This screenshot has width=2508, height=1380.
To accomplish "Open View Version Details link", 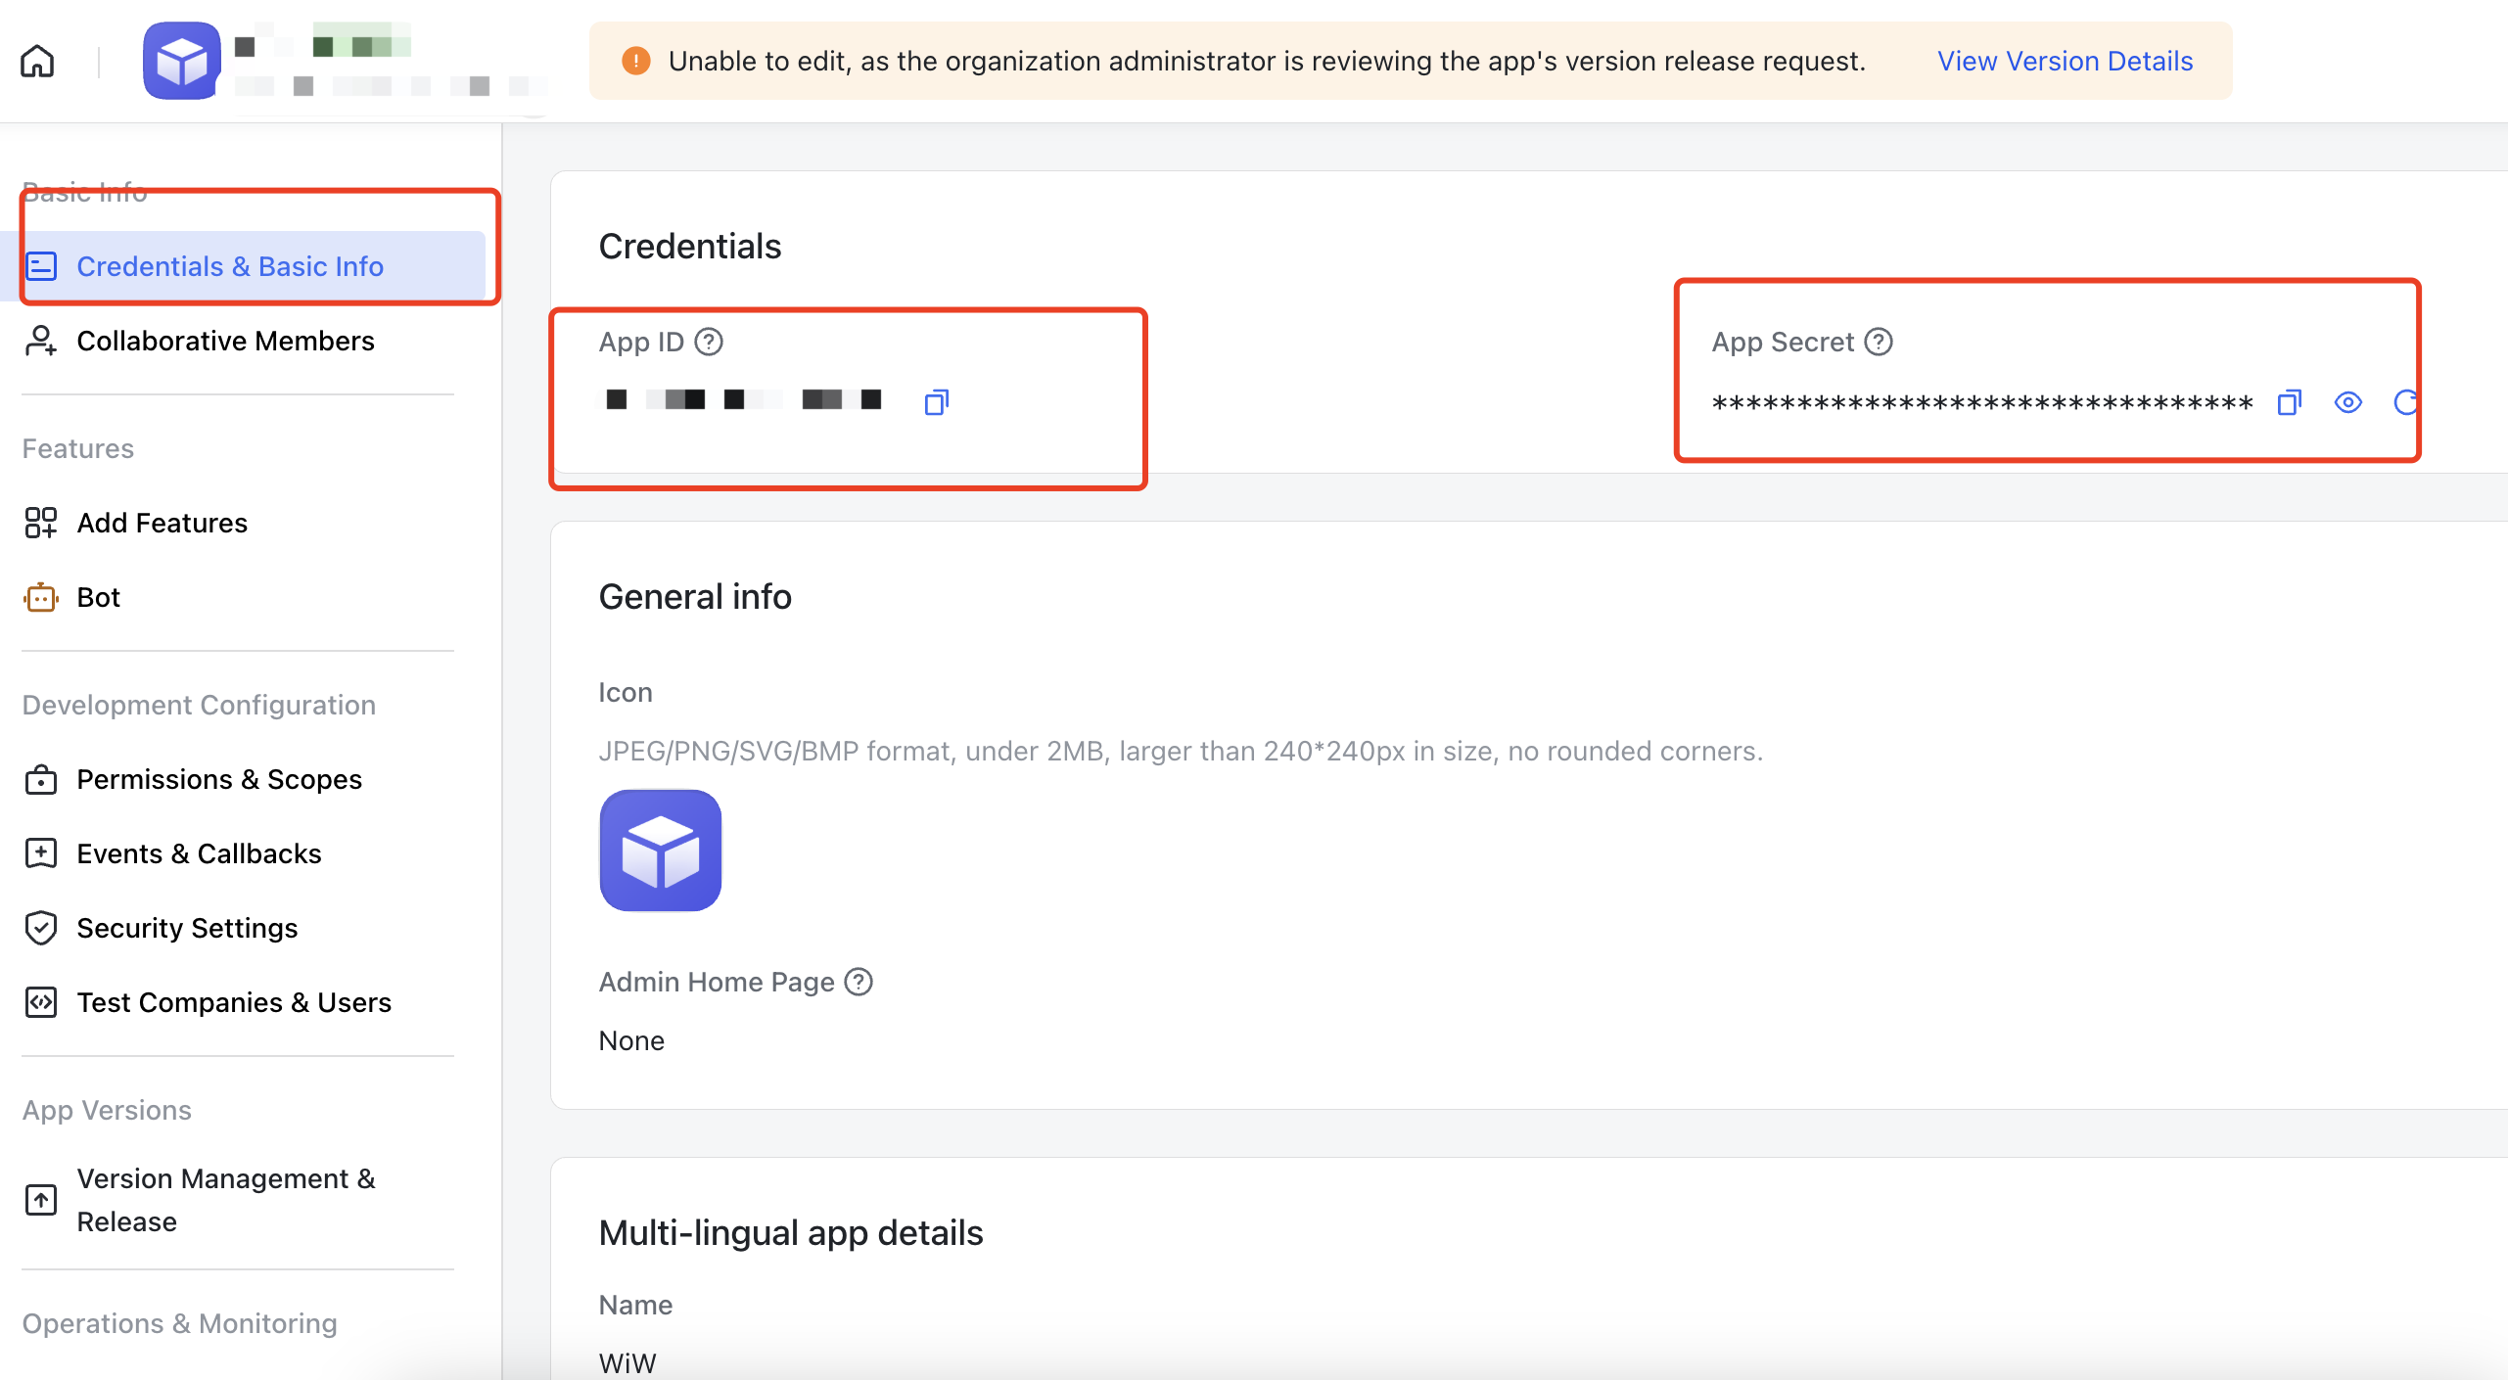I will point(2065,61).
